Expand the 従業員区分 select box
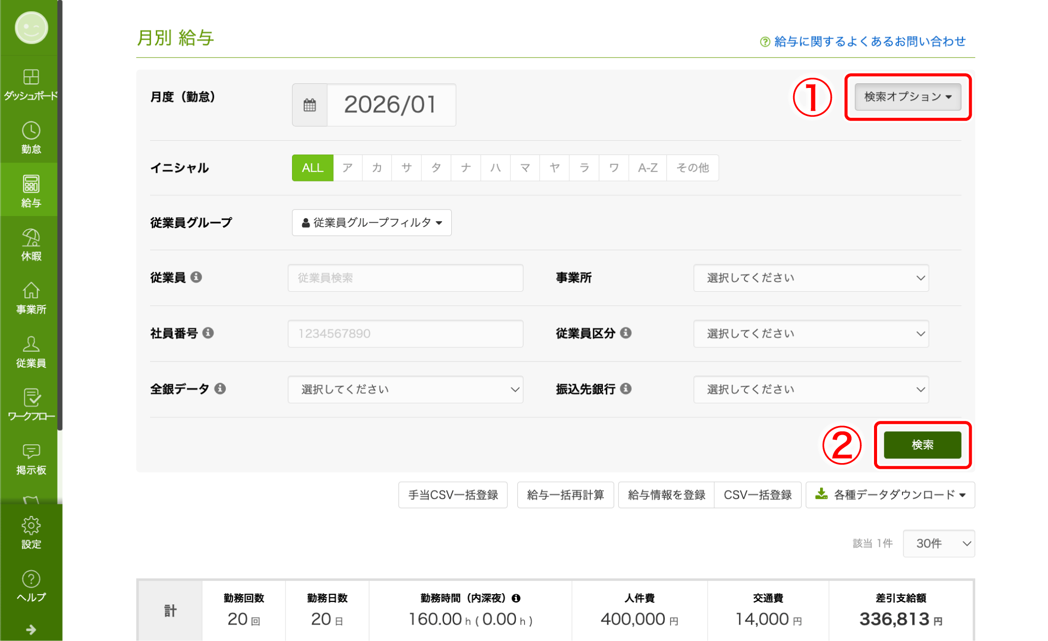 tap(811, 334)
